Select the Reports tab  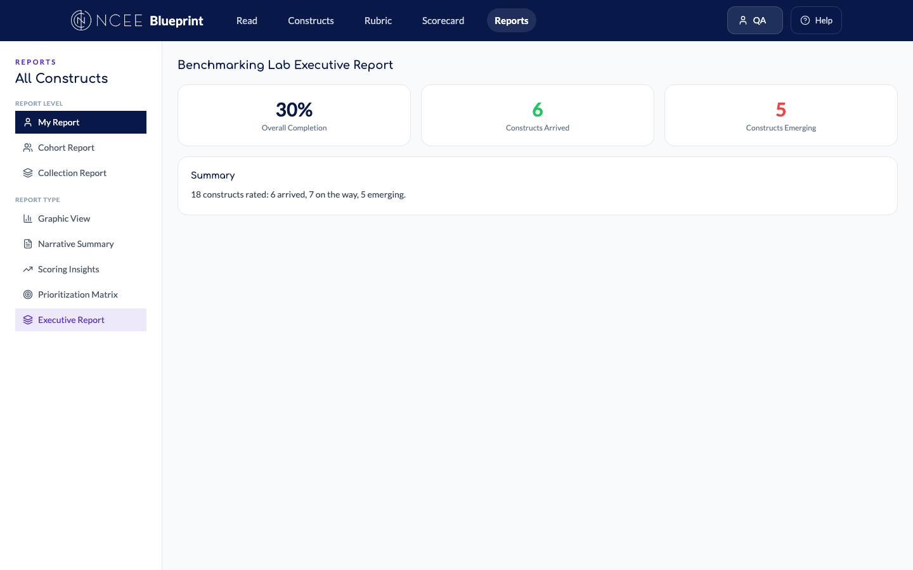click(511, 20)
